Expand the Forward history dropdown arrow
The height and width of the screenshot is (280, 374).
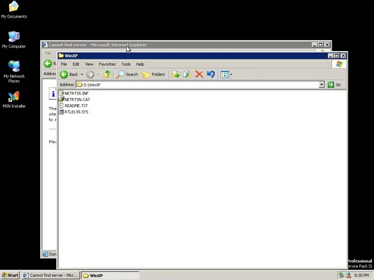(98, 74)
